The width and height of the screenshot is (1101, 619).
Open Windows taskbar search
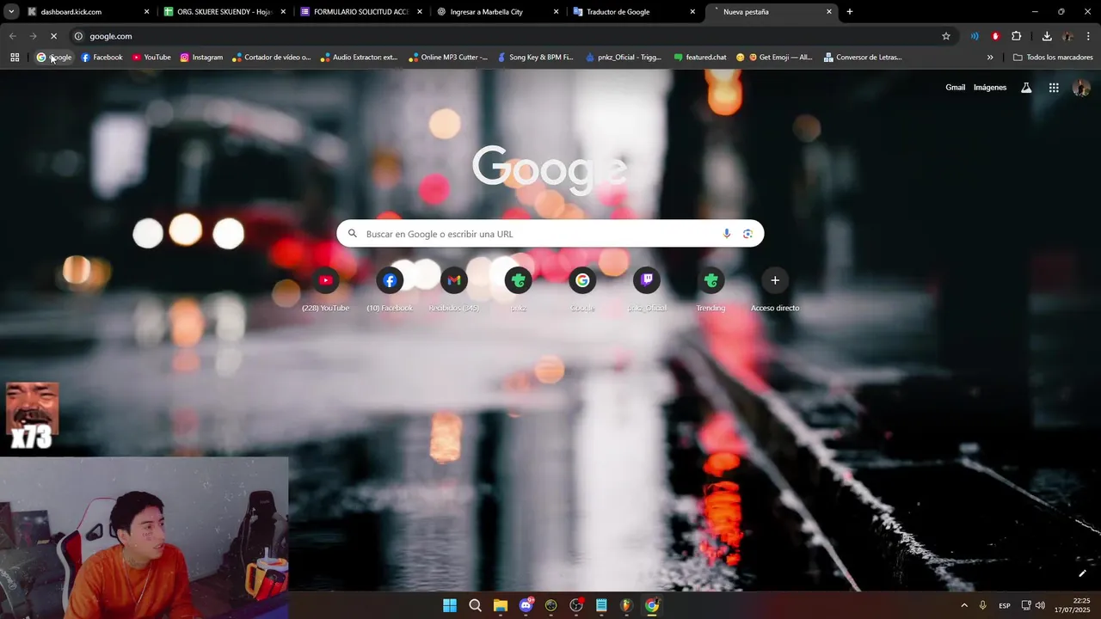click(475, 605)
